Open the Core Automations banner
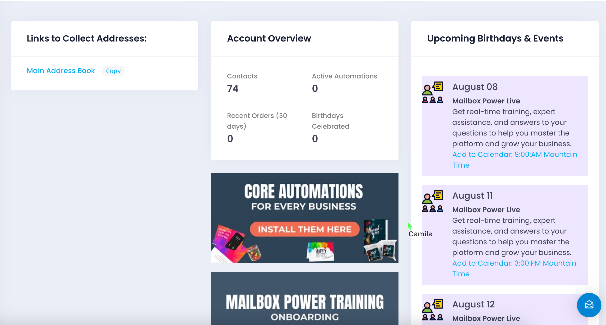 (305, 218)
